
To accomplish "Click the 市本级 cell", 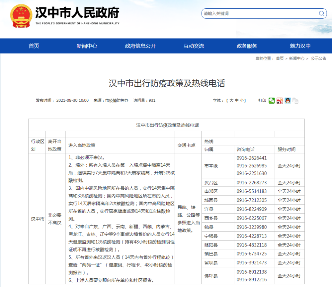I will (218, 166).
